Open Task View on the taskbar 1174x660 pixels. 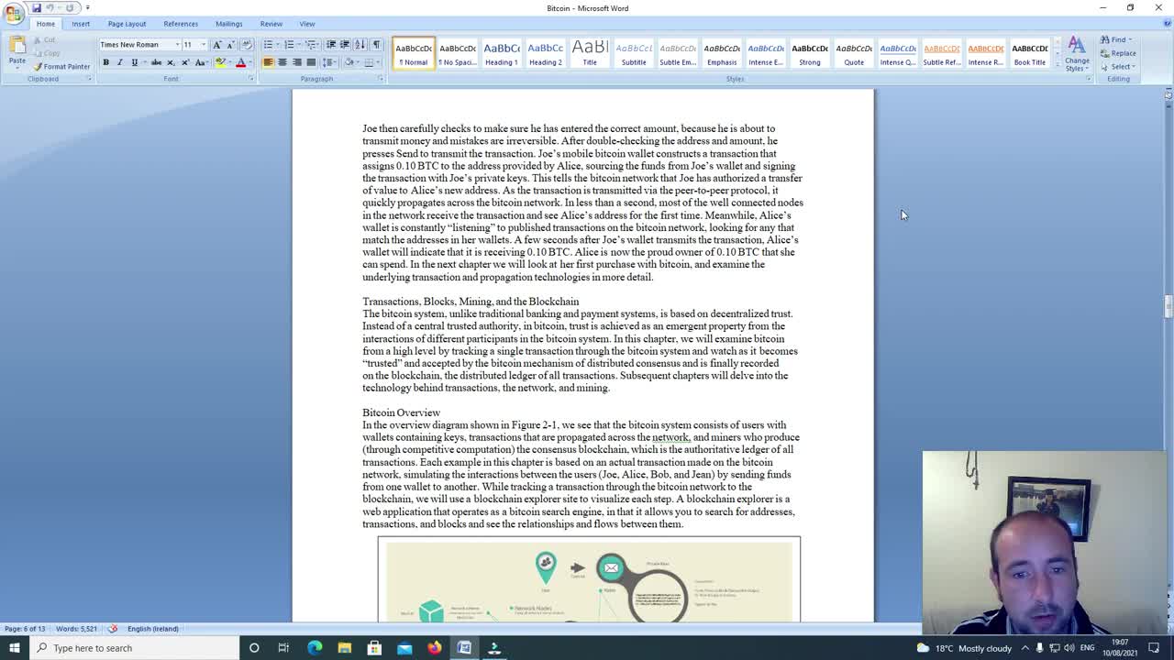pyautogui.click(x=283, y=648)
